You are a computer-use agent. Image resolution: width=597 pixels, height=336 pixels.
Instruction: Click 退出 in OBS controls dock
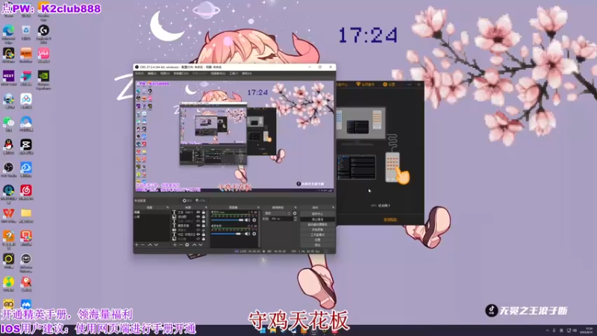pyautogui.click(x=318, y=245)
